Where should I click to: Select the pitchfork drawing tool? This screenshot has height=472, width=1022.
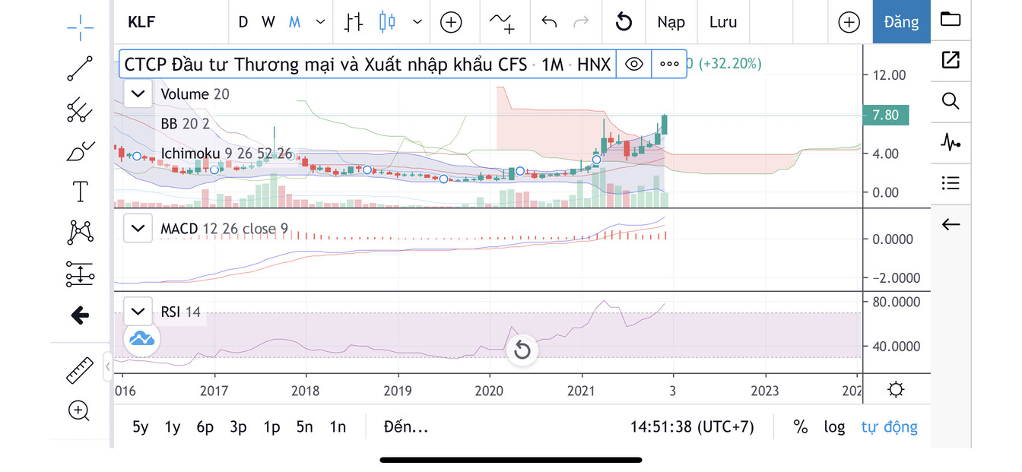pyautogui.click(x=80, y=110)
